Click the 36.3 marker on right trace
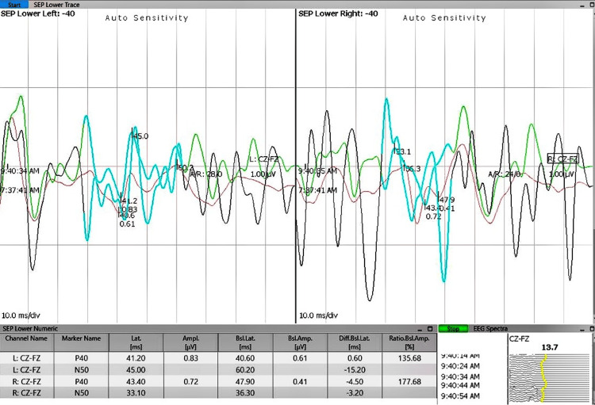This screenshot has width=595, height=405. point(413,168)
